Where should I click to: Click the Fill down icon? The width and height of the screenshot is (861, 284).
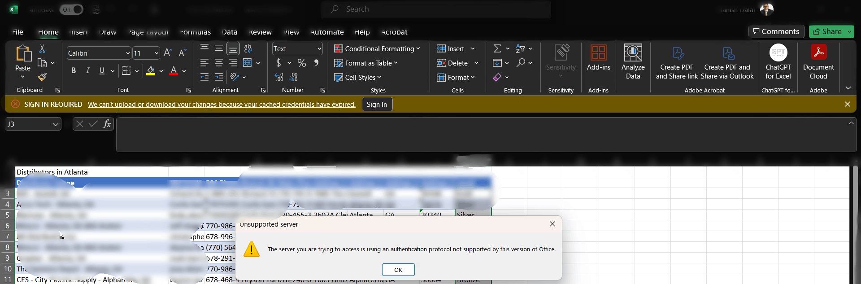(x=497, y=63)
